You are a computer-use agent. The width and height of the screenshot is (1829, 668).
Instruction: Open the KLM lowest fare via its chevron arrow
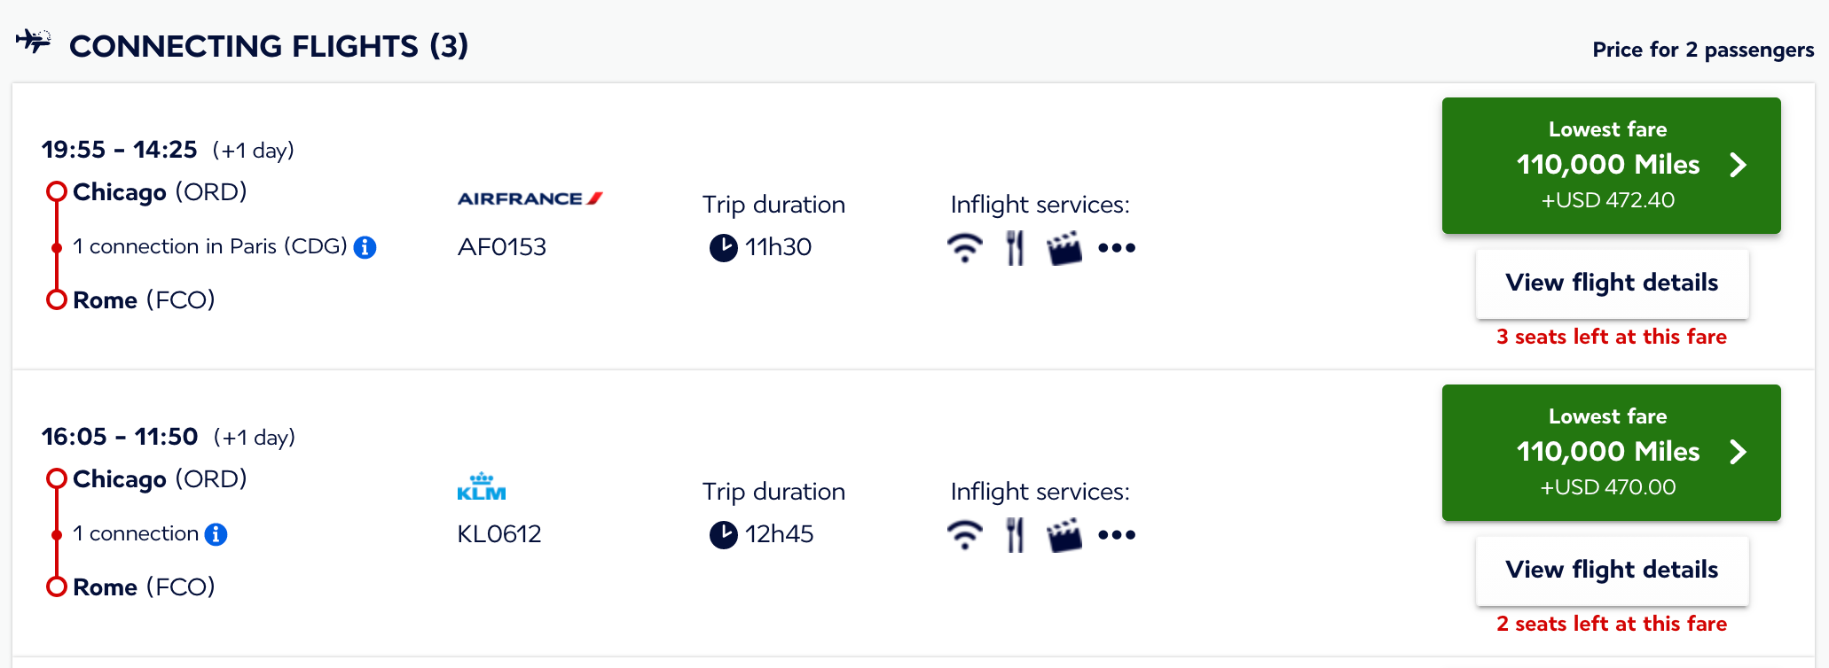click(x=1739, y=452)
